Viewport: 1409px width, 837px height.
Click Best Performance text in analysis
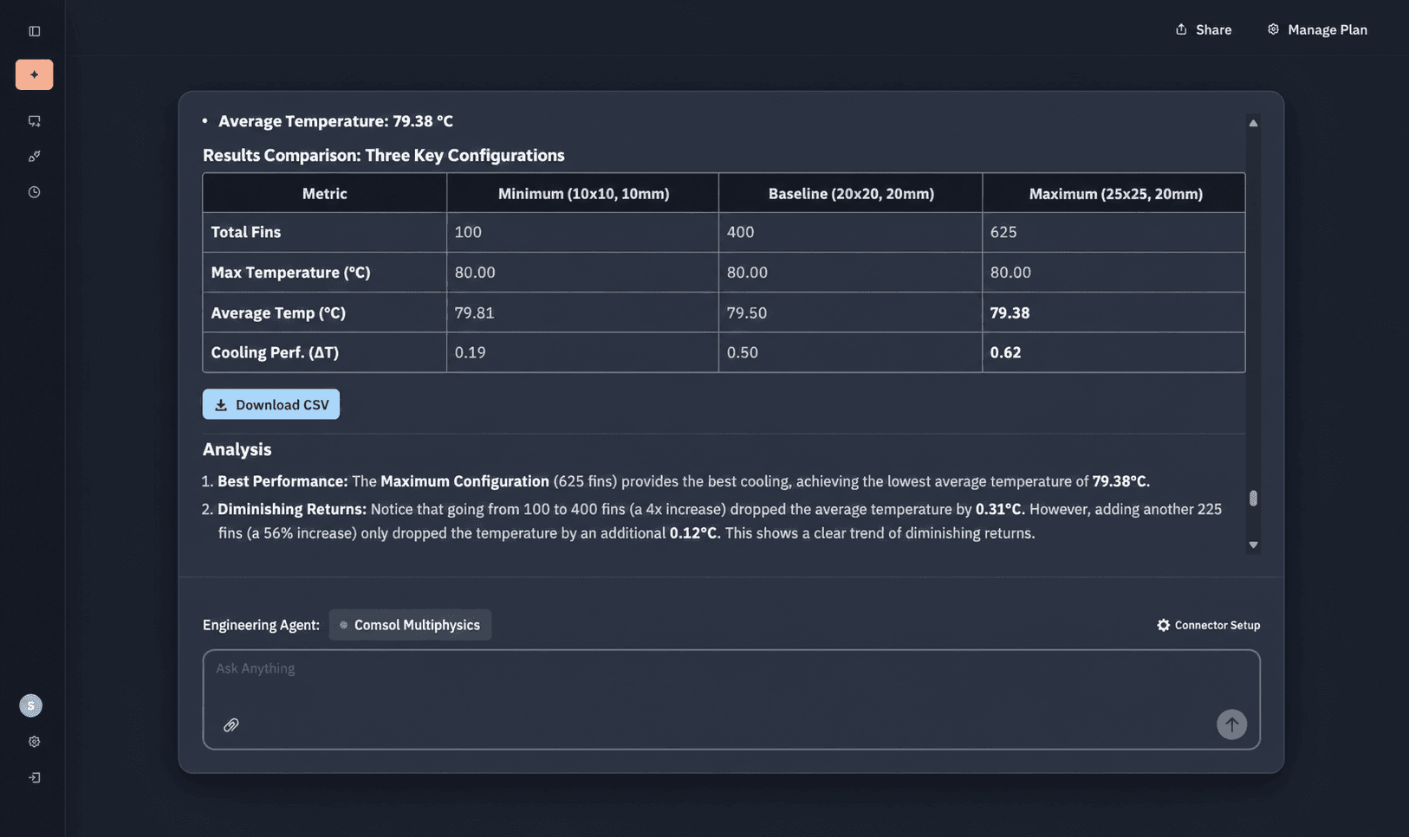pos(282,481)
